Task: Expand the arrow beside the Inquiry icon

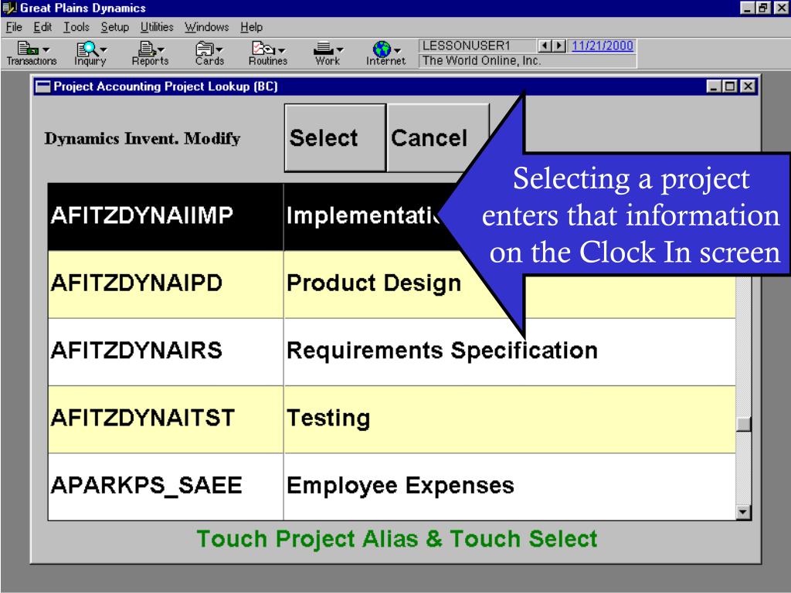Action: (104, 50)
